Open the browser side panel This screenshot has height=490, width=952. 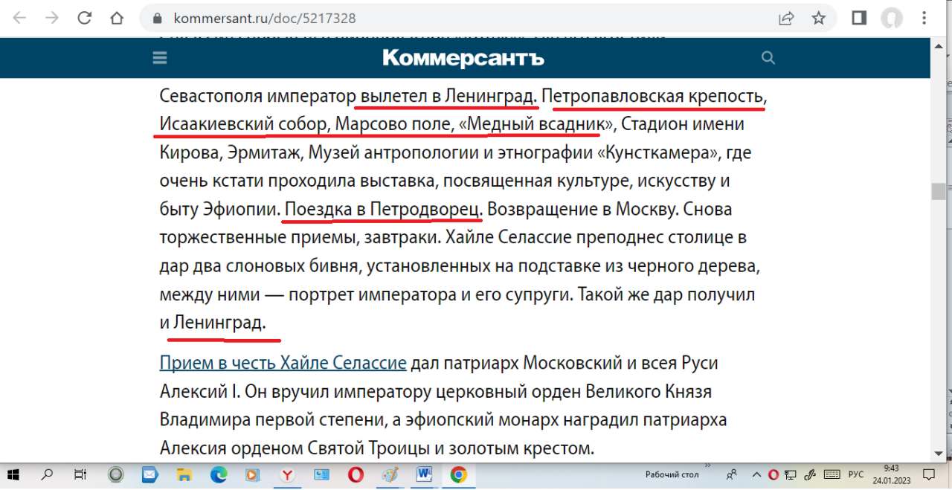[859, 18]
